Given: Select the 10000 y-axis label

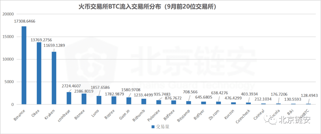Looking at the screenshot, I should pos(8,59).
